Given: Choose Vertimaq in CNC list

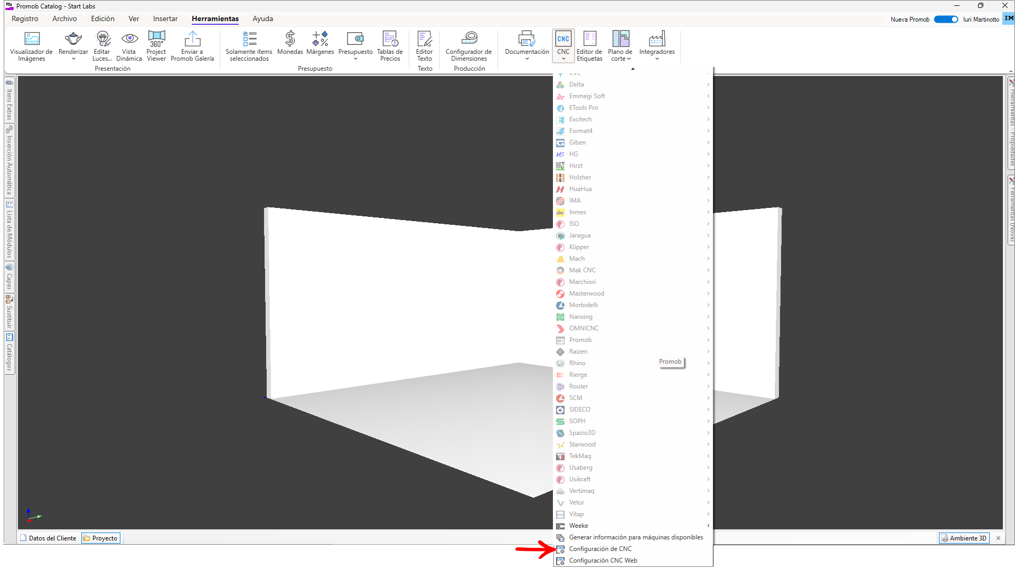Looking at the screenshot, I should pos(633,491).
